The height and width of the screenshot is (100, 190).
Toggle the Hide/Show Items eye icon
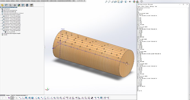(130, 2)
